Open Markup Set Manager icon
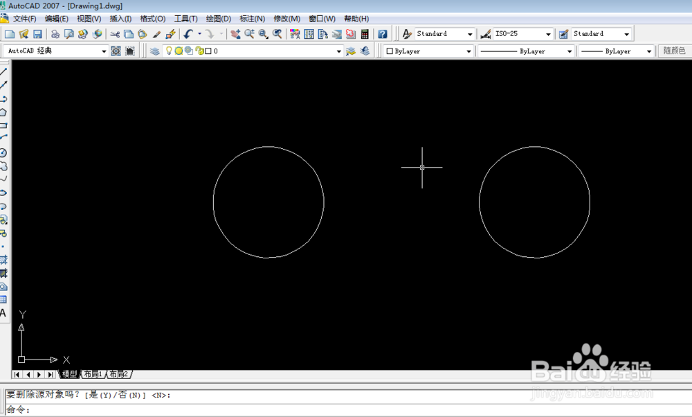 coord(351,34)
